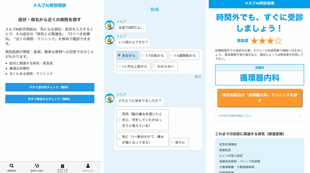This screenshot has width=310, height=173.
Task: Click the empty fourth urgency star
Action: tap(278, 41)
